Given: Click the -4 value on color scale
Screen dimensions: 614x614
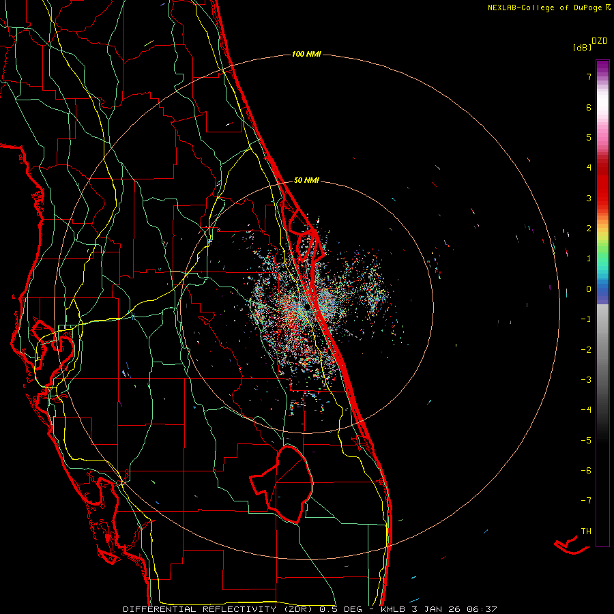Looking at the screenshot, I should 586,409.
